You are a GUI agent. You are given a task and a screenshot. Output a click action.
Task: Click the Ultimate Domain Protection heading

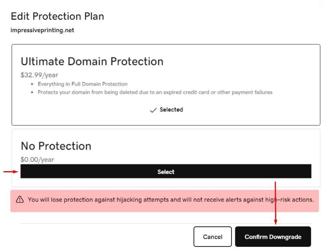pyautogui.click(x=92, y=61)
